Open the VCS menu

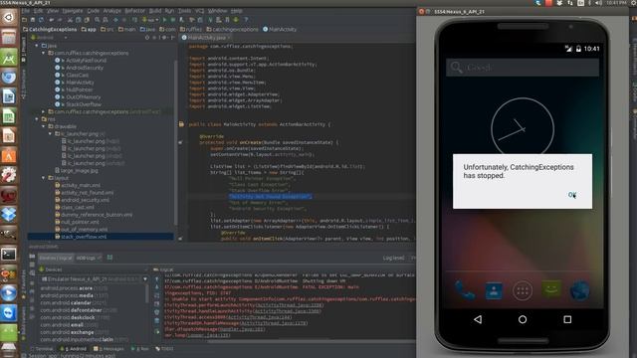click(x=200, y=11)
